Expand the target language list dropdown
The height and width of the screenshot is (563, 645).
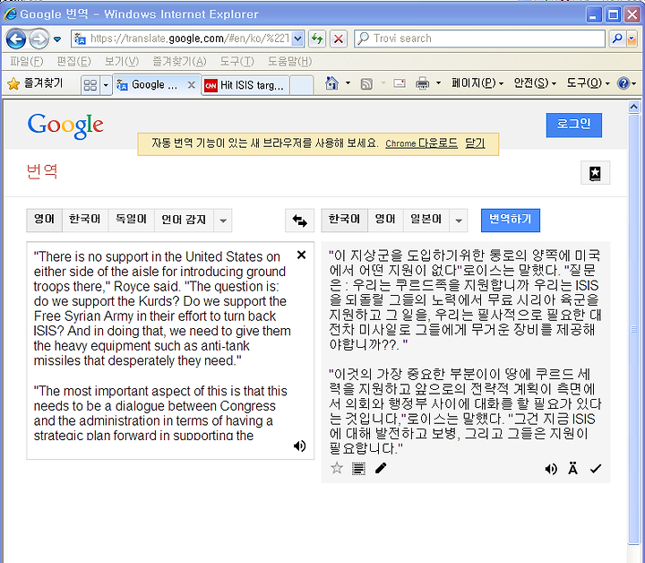tap(459, 221)
